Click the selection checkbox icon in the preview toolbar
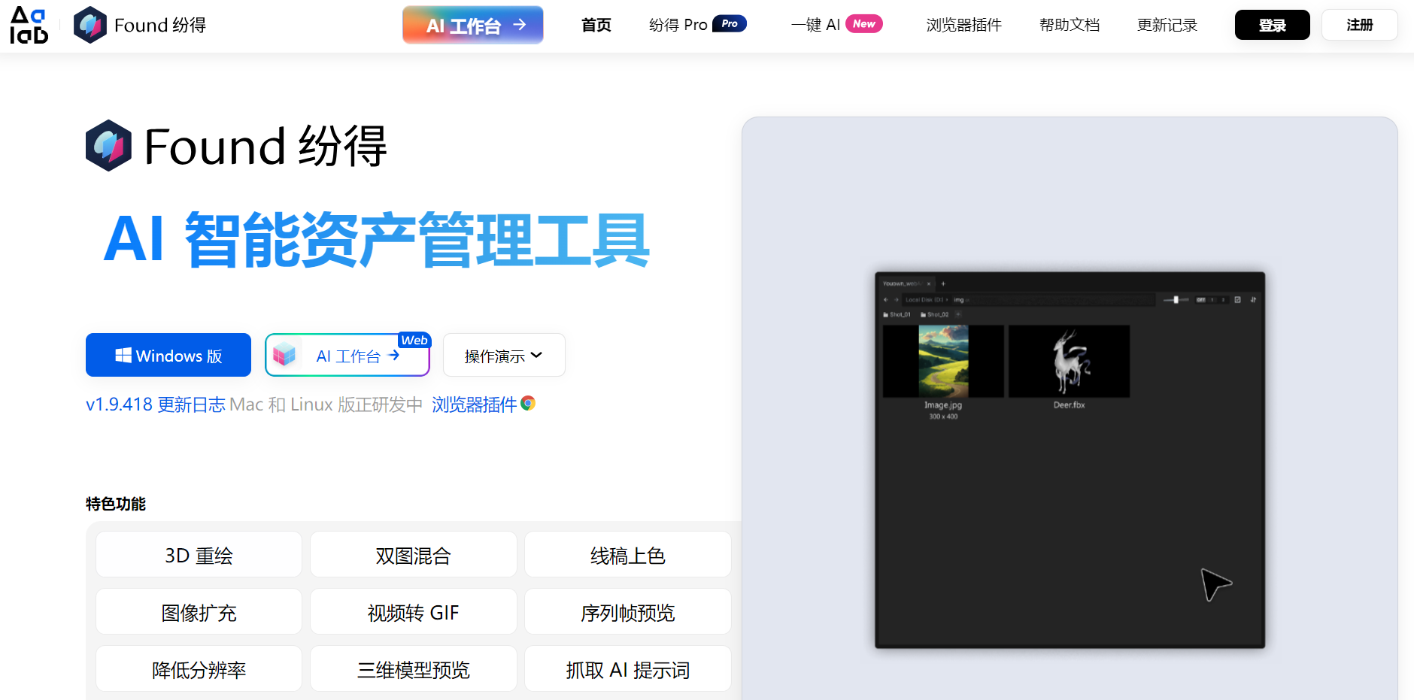Image resolution: width=1414 pixels, height=700 pixels. (x=1237, y=299)
